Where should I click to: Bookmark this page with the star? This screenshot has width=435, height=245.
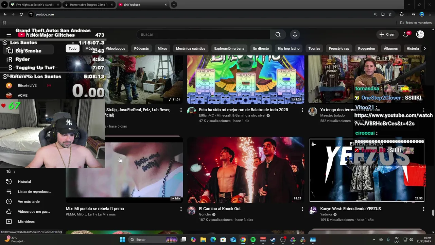click(390, 14)
